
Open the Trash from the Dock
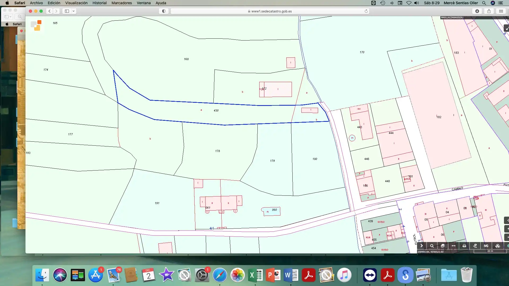click(x=467, y=275)
